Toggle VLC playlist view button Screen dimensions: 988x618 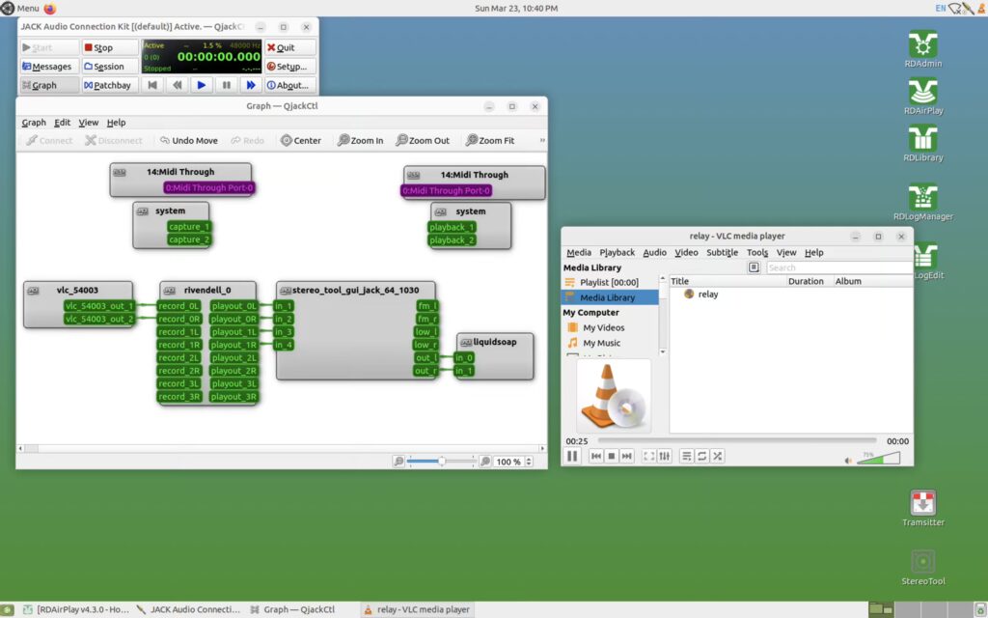(687, 456)
